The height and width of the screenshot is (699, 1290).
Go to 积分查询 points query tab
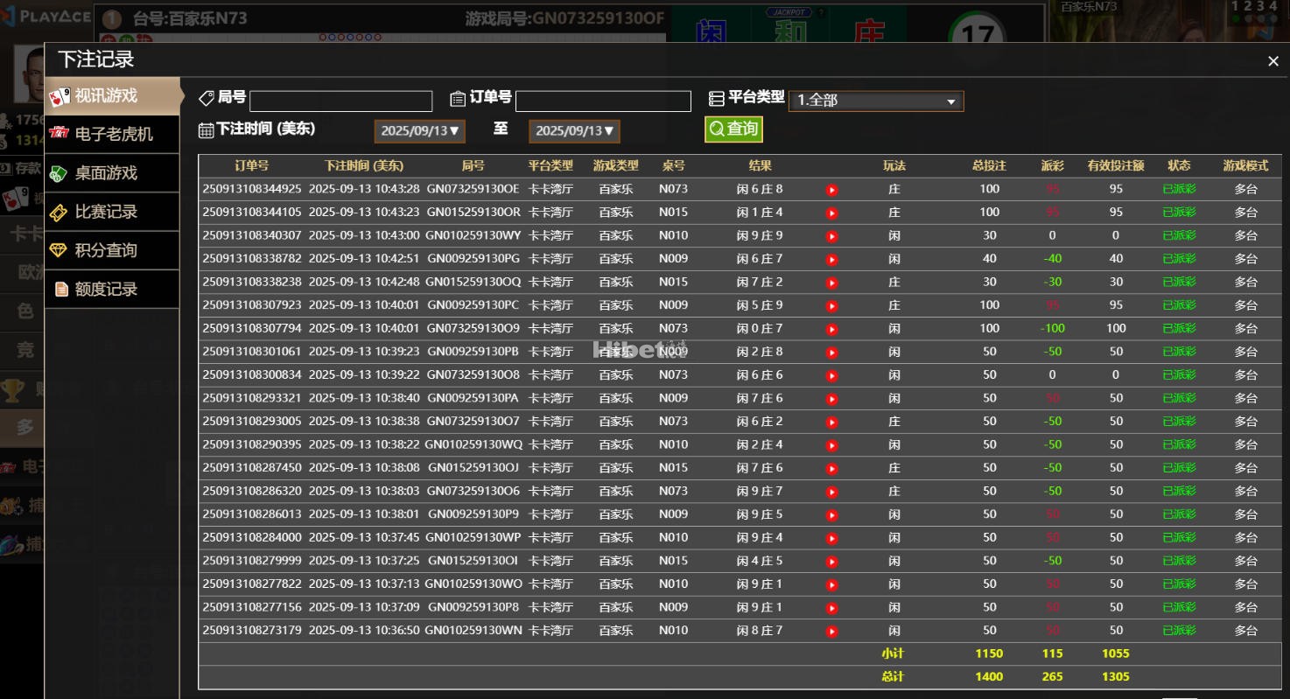113,250
